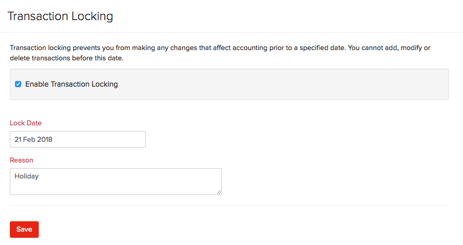The image size is (463, 245).
Task: Save the transaction locking settings
Action: point(24,230)
